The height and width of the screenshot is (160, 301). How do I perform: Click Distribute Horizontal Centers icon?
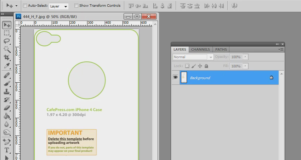point(214,6)
